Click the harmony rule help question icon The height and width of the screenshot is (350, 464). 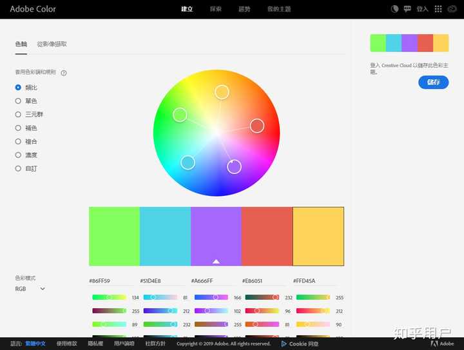(64, 73)
